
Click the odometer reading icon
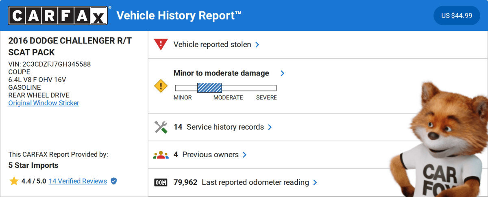pyautogui.click(x=161, y=182)
